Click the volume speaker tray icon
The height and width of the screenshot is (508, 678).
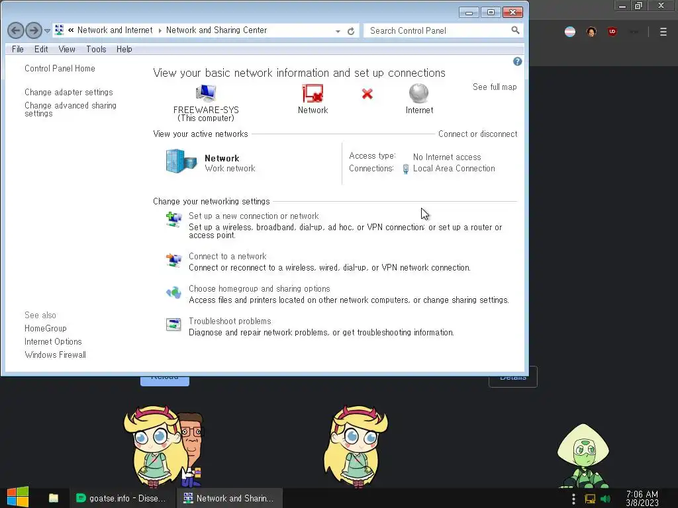tap(605, 499)
